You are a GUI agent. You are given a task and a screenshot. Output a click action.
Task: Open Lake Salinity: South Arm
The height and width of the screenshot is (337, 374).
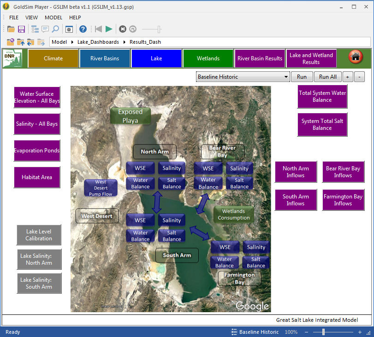click(x=39, y=283)
